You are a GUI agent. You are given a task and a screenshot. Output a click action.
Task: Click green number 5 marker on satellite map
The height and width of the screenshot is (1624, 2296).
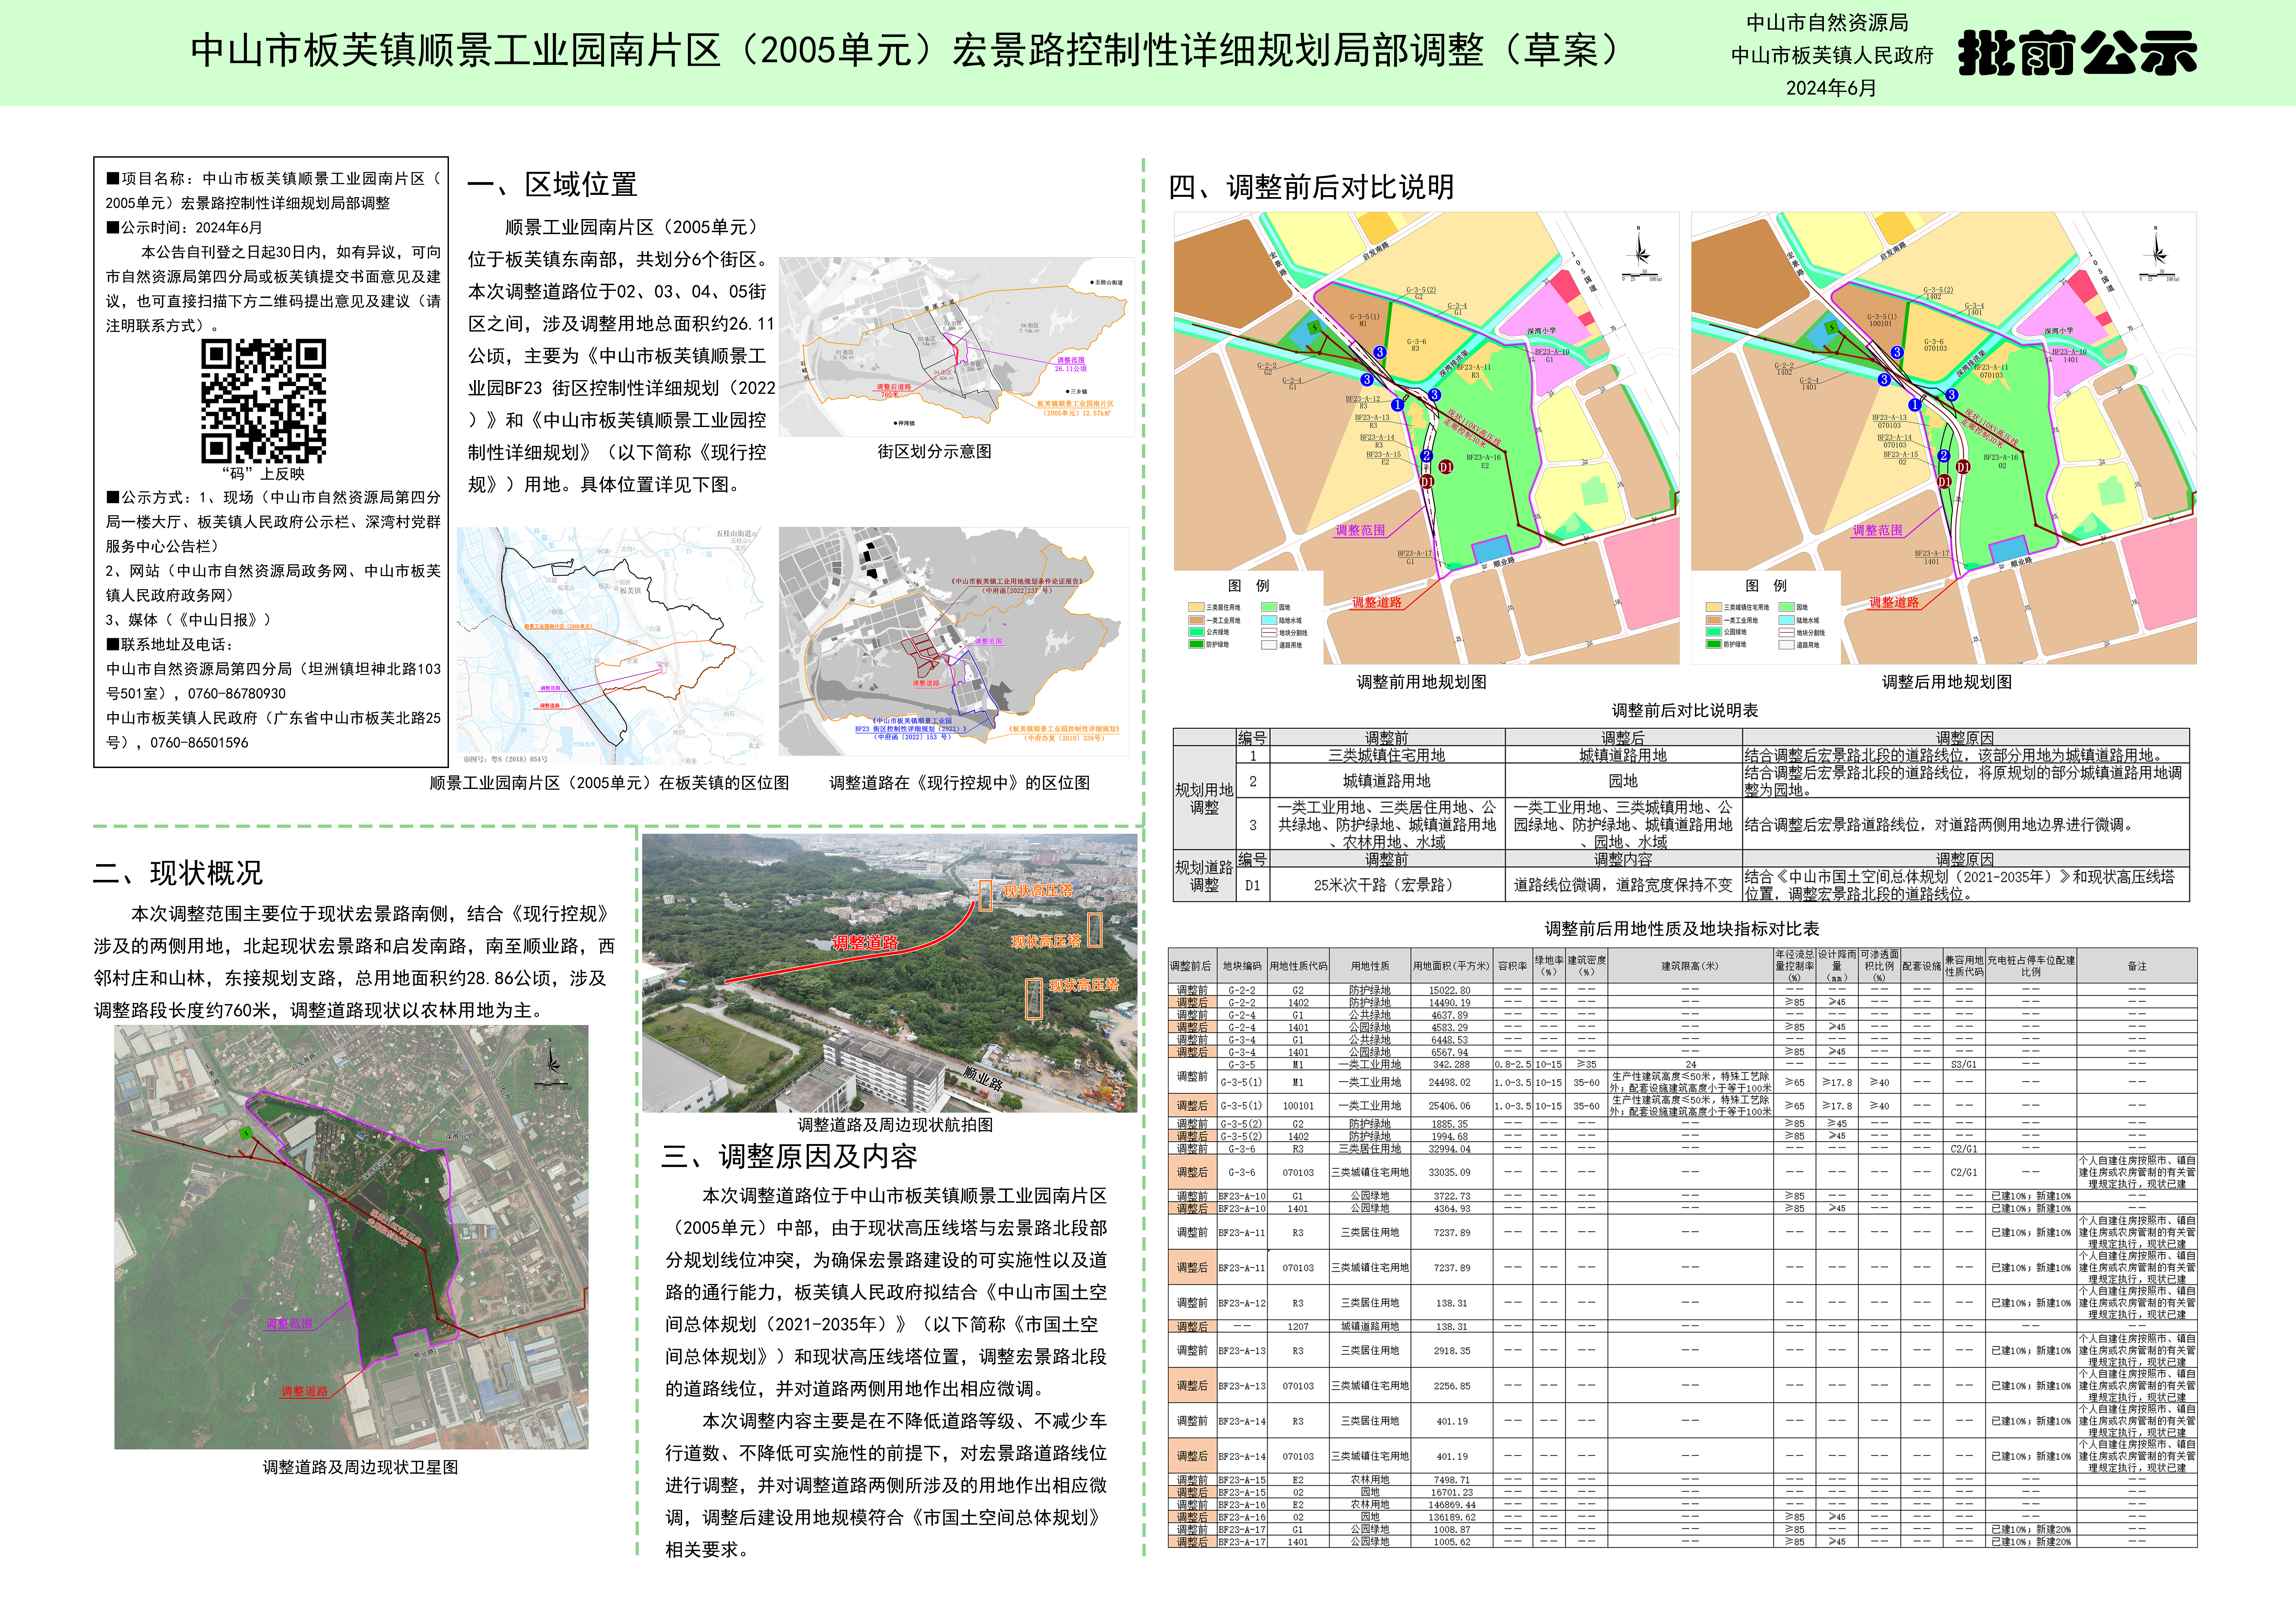pos(246,1133)
